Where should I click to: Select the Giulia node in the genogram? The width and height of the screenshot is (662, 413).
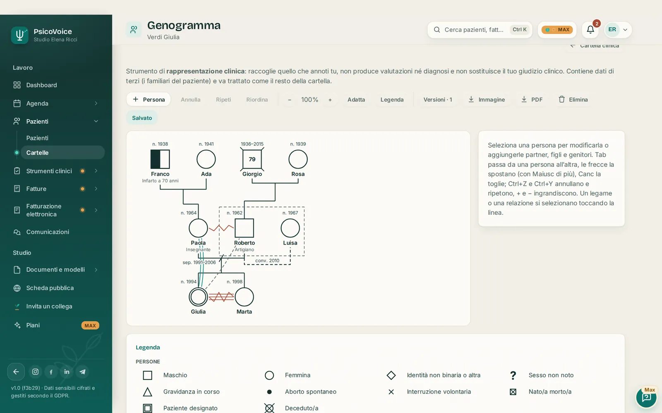tap(198, 297)
